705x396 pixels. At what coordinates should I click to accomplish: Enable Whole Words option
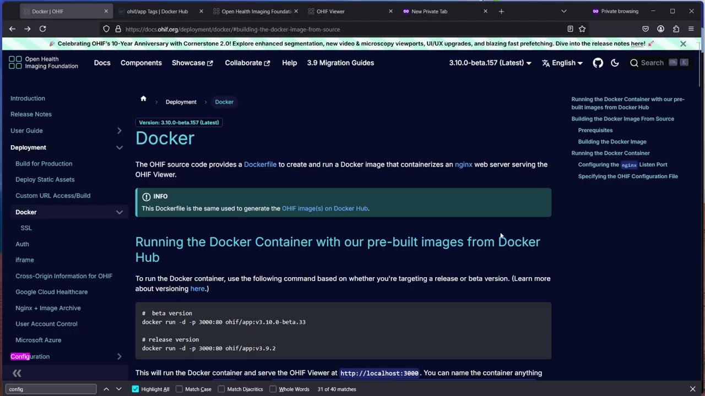coord(273,389)
